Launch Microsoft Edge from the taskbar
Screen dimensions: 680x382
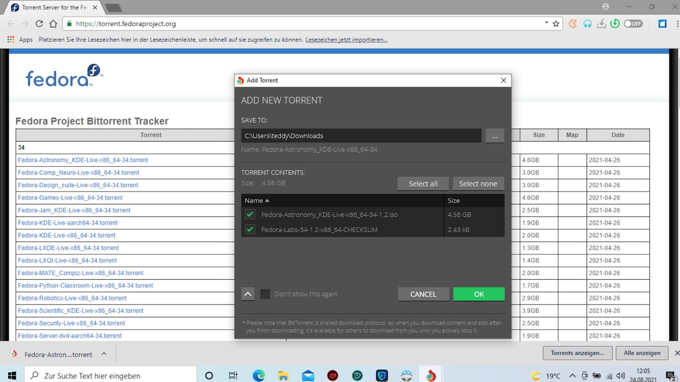click(258, 376)
